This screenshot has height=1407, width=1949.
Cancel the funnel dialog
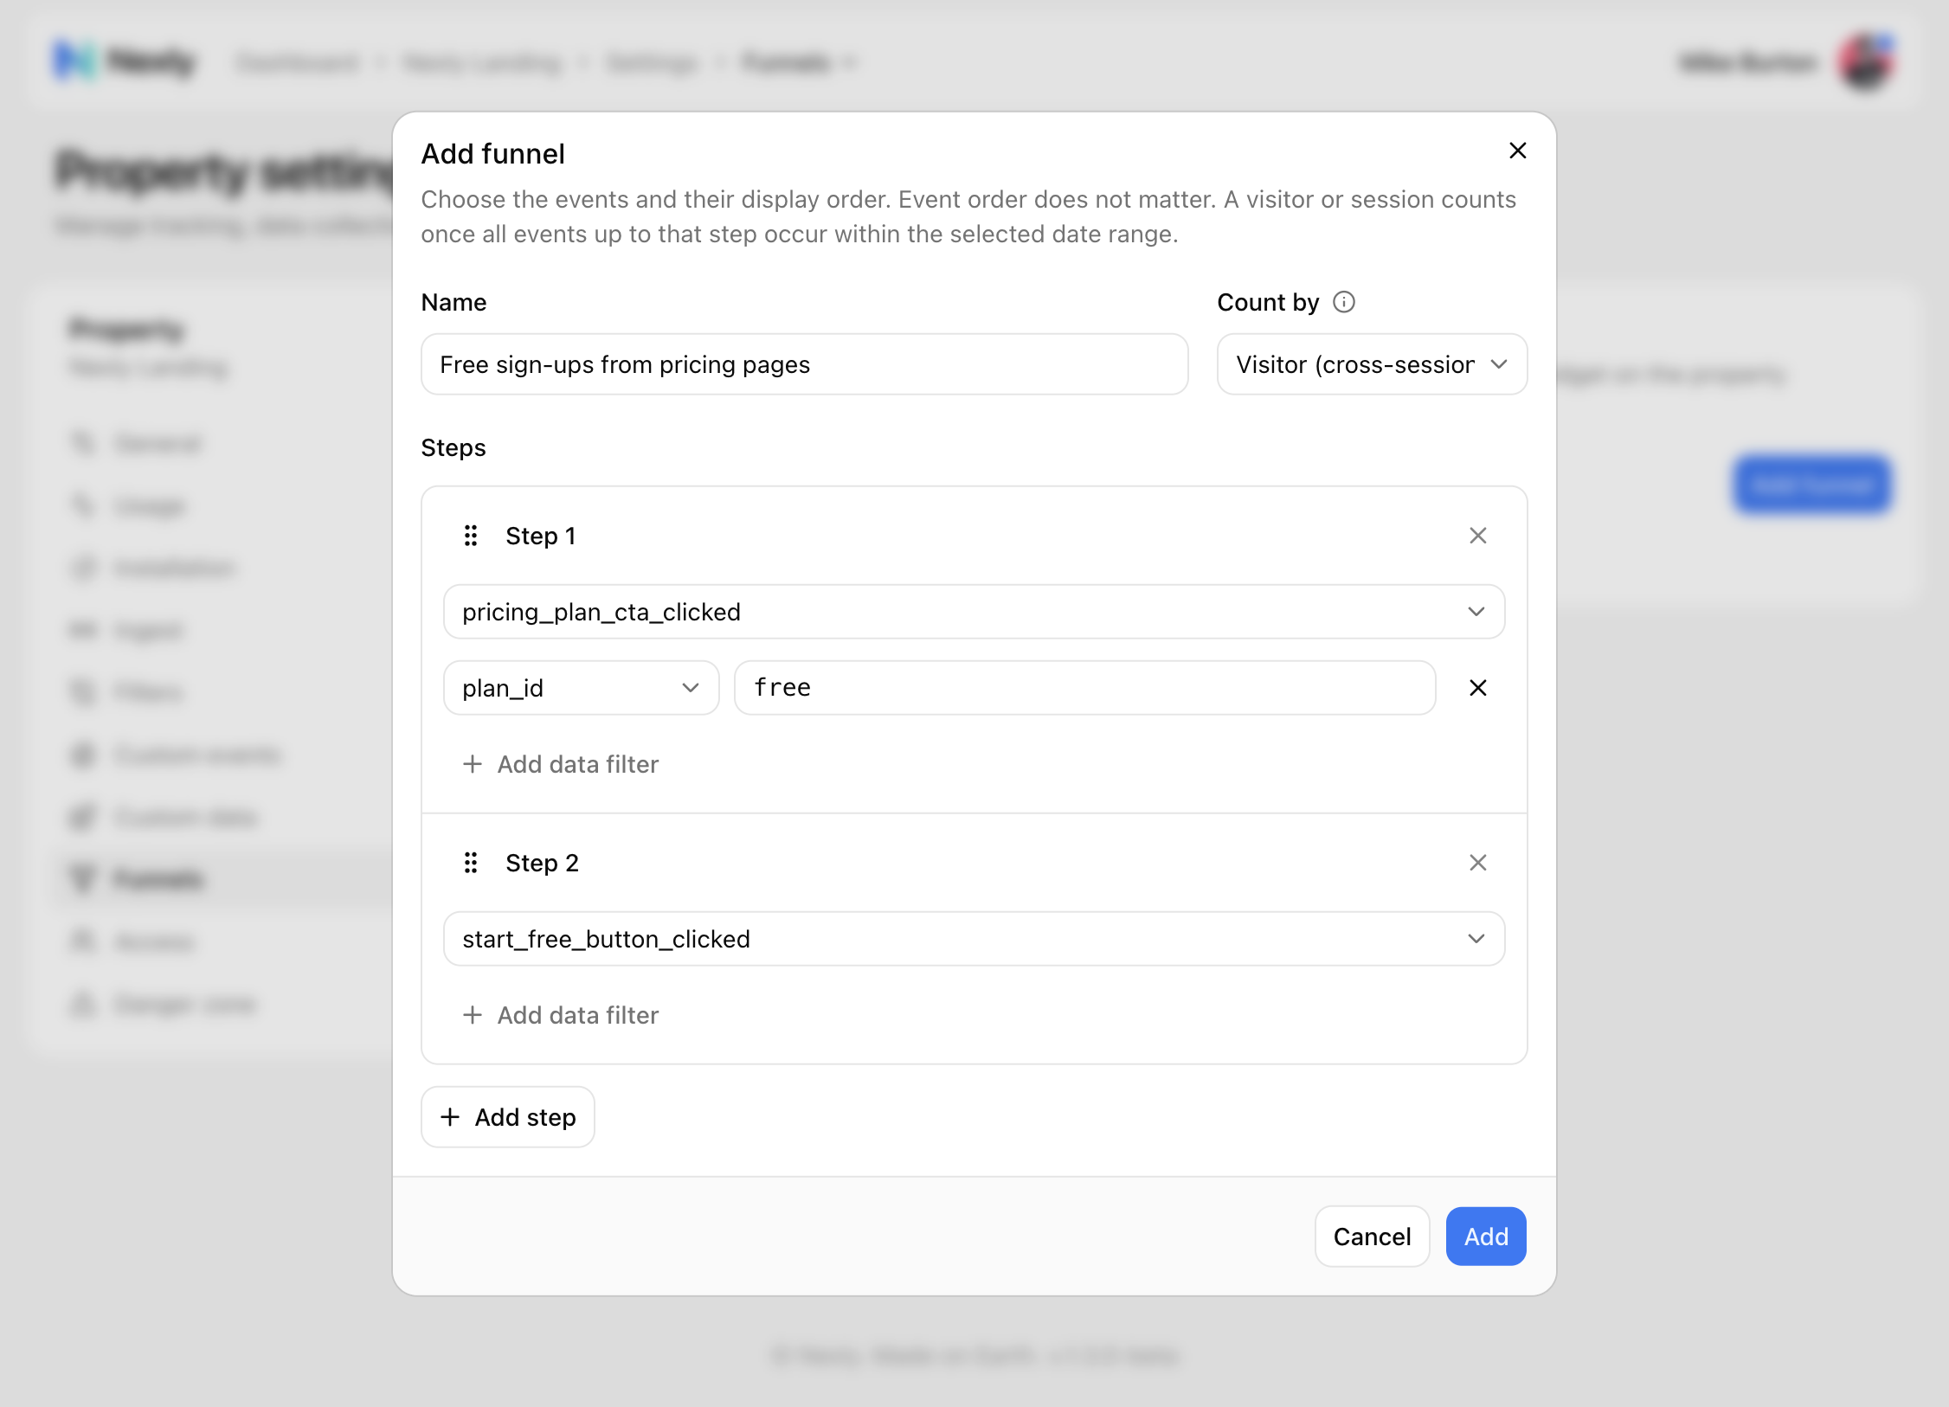click(1372, 1237)
